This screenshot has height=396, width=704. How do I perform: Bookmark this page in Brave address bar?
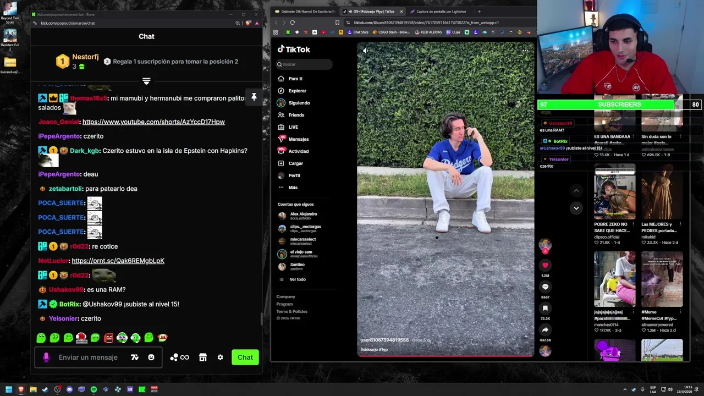[x=337, y=23]
